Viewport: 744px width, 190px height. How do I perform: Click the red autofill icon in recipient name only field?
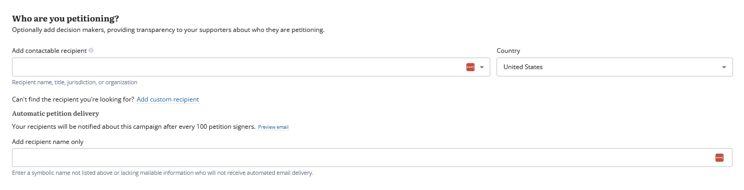(719, 158)
